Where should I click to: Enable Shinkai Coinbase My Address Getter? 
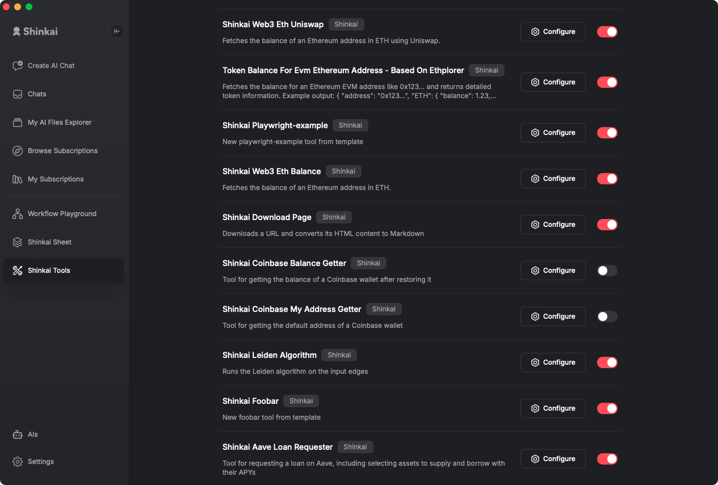pyautogui.click(x=607, y=317)
